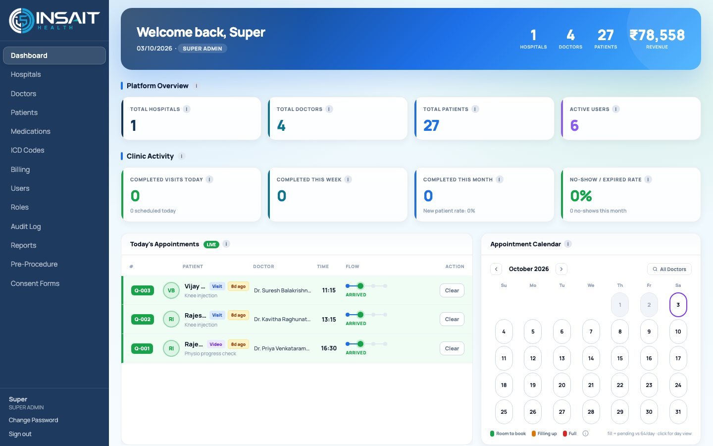Open Hospitals in sidebar
The image size is (713, 446).
tap(54, 74)
